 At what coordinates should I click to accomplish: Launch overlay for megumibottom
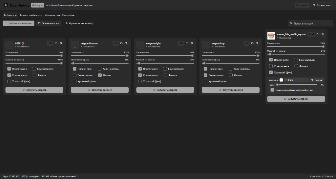[100, 90]
